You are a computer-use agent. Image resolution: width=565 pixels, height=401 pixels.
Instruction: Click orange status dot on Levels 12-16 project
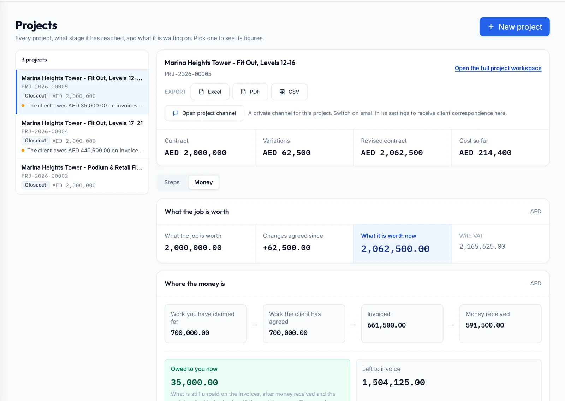(23, 106)
